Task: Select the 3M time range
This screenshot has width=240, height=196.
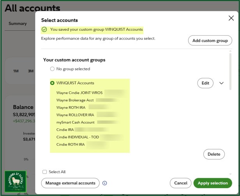Action: pos(31,71)
